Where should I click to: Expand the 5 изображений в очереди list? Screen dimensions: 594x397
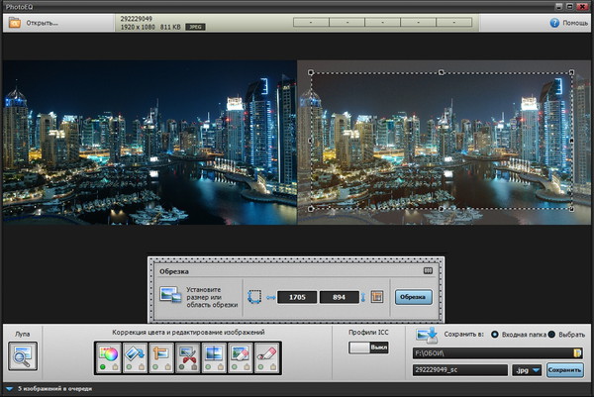(x=10, y=389)
